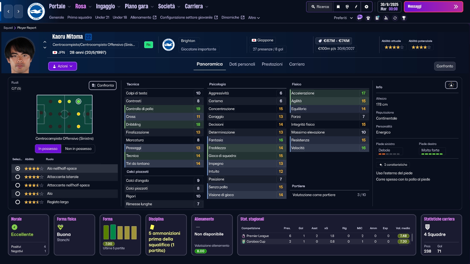Open the trophy shortcut icon
The height and width of the screenshot is (264, 470).
404,18
